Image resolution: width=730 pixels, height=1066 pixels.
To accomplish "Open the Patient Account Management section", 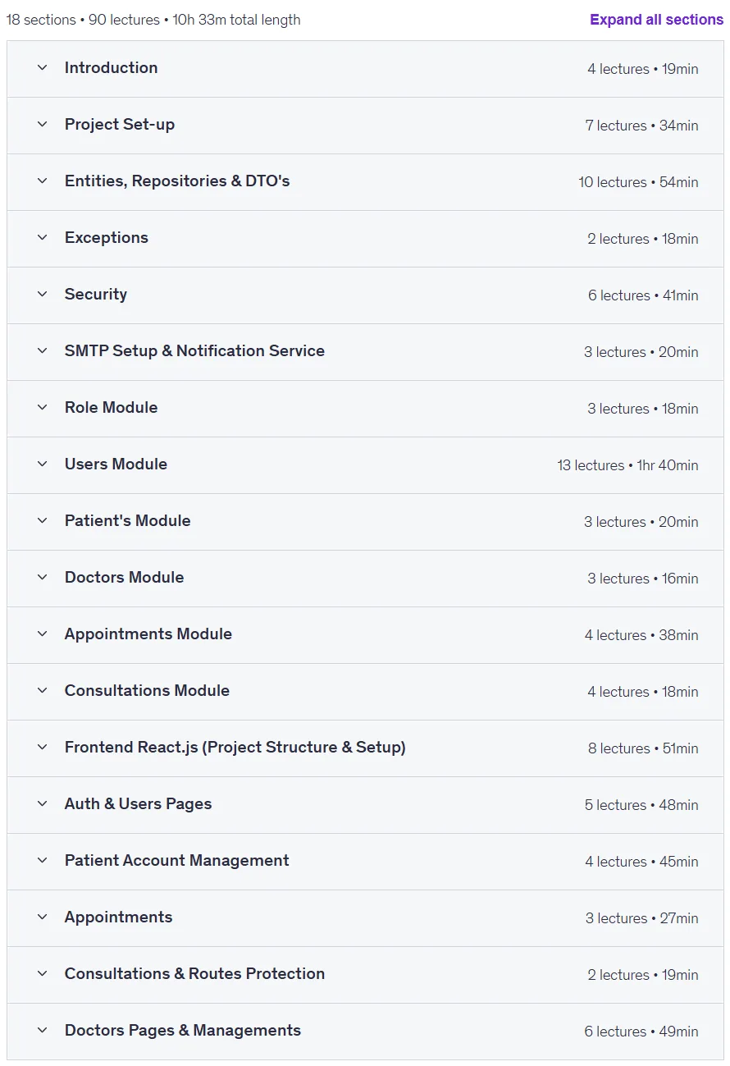I will pos(365,861).
